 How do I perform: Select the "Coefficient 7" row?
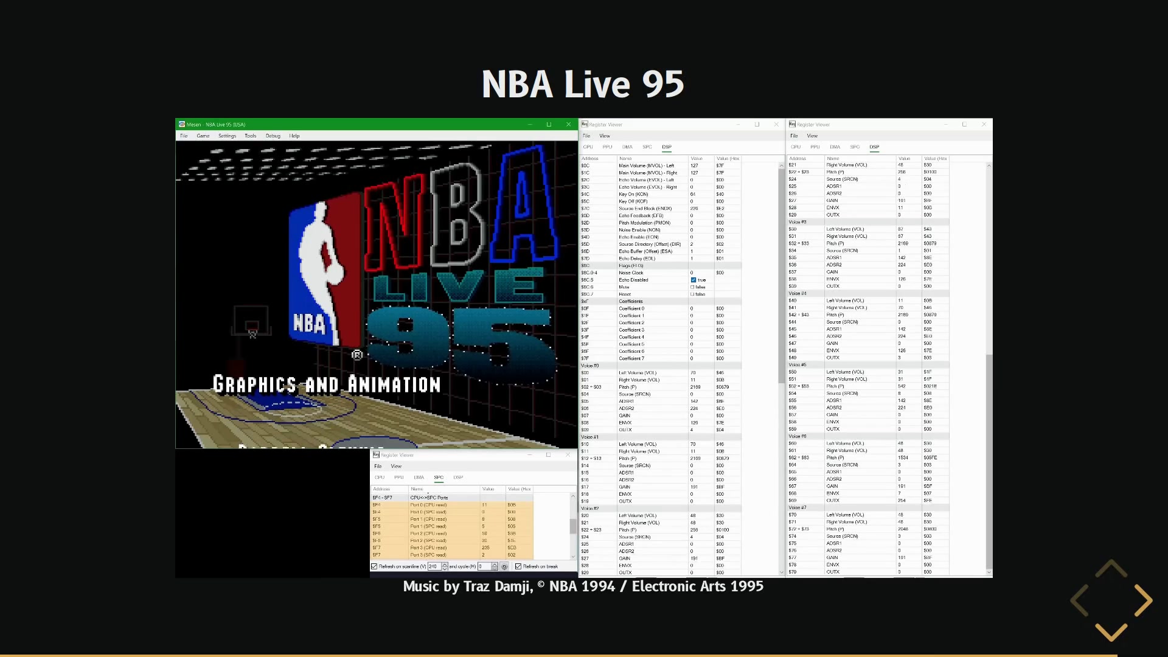tap(661, 358)
